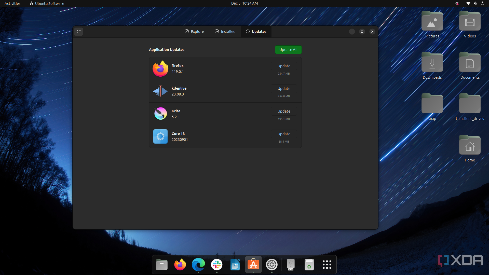489x275 pixels.
Task: Click the Core 18 settings icon in updates
Action: tap(160, 136)
